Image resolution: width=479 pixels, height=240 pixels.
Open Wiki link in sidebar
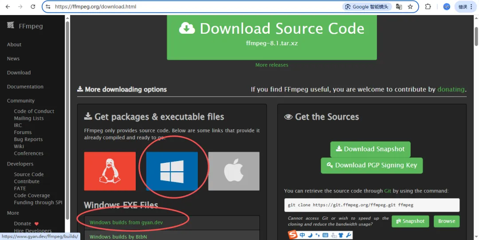(19, 146)
